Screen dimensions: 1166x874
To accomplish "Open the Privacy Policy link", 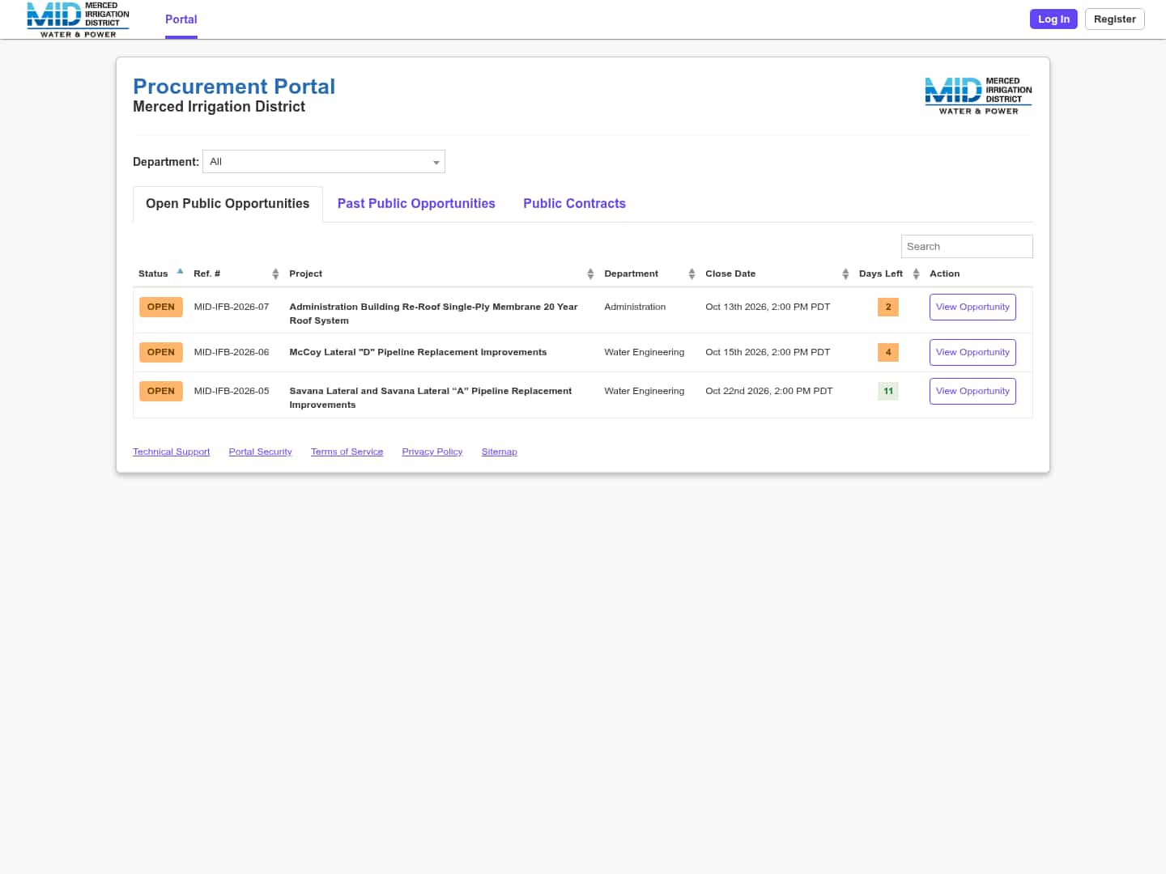I will pos(432,452).
